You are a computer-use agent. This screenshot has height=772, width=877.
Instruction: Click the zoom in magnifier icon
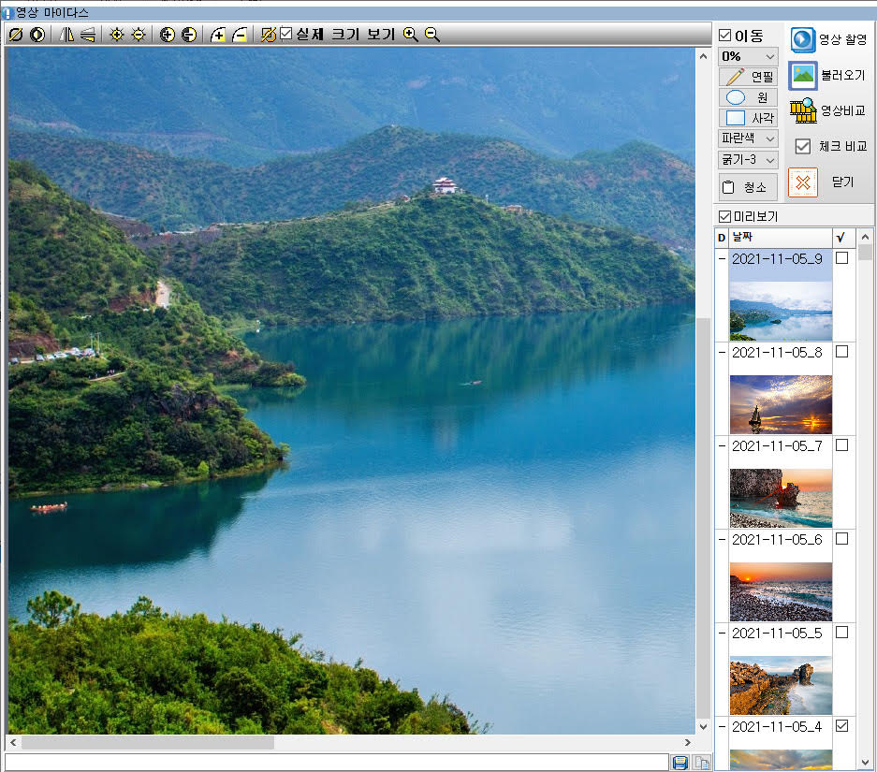coord(410,35)
